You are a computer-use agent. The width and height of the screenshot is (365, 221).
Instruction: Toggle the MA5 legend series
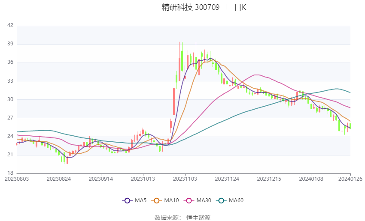134,200
